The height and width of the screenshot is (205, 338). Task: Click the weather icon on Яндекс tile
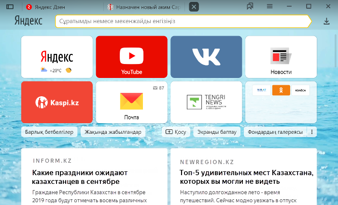coord(44,70)
